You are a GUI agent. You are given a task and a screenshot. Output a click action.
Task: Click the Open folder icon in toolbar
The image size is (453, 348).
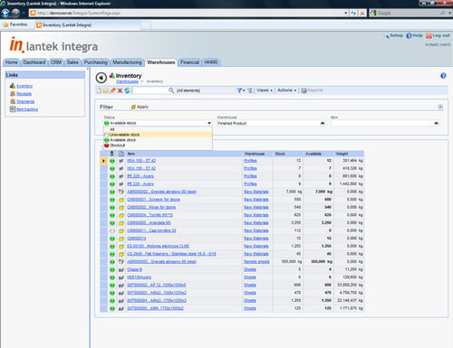pos(105,90)
